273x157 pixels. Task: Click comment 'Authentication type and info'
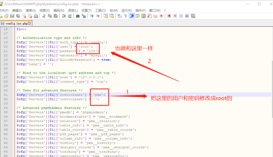(x=51, y=38)
